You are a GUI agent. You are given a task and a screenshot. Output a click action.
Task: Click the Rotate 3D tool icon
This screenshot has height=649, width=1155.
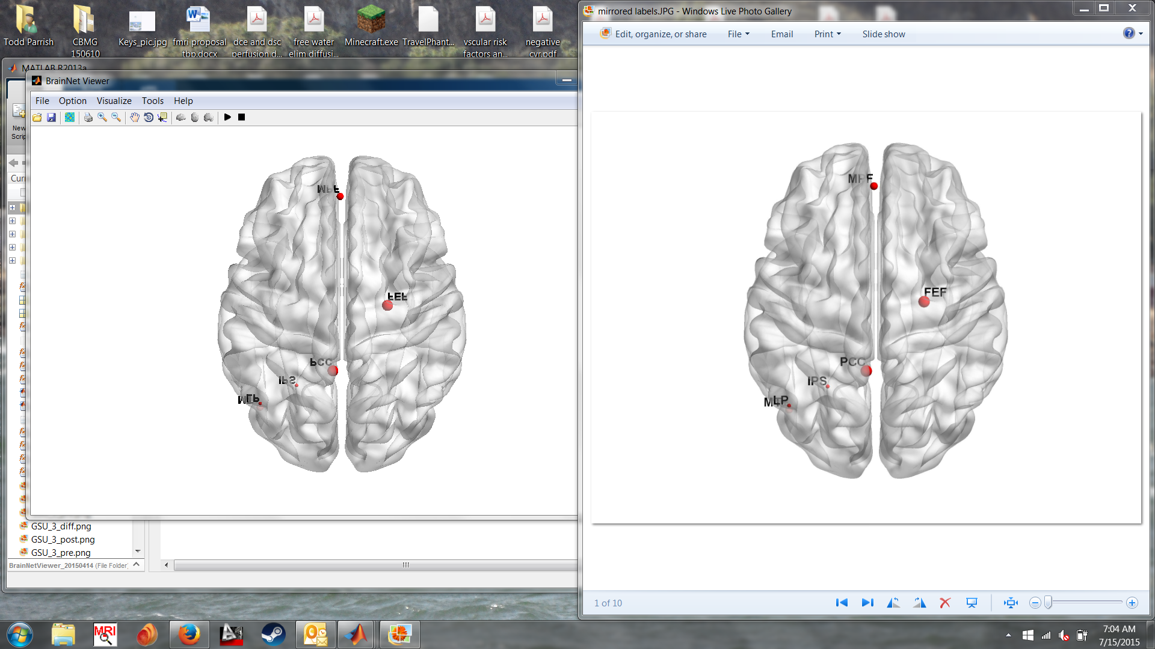pyautogui.click(x=149, y=117)
